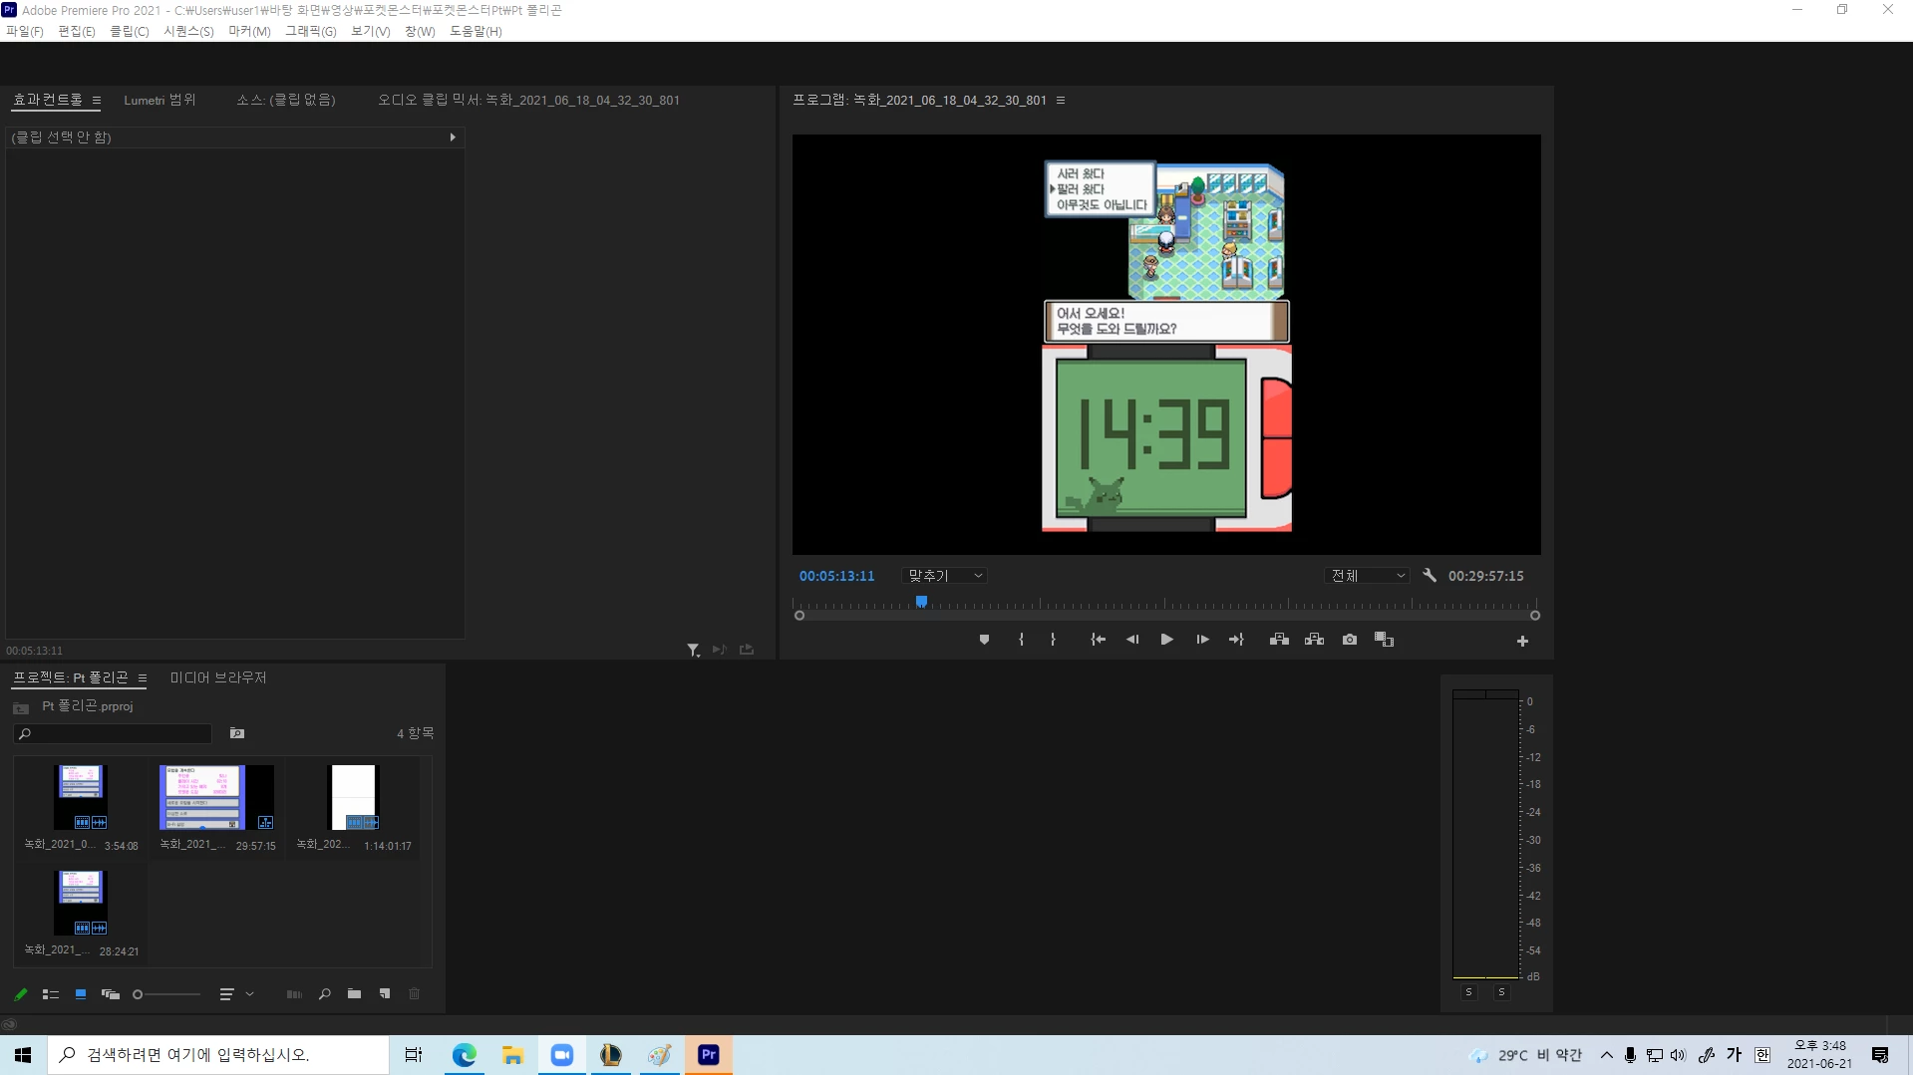Image resolution: width=1913 pixels, height=1075 pixels.
Task: Open Project panel hamburger menu
Action: click(x=143, y=678)
